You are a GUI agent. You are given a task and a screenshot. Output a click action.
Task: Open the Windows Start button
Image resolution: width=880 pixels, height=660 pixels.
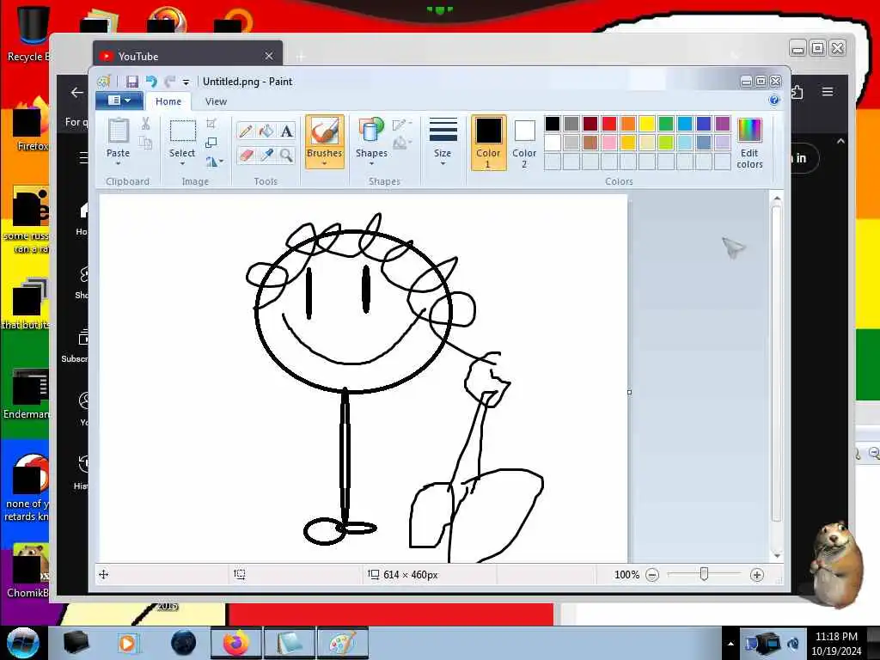click(23, 643)
